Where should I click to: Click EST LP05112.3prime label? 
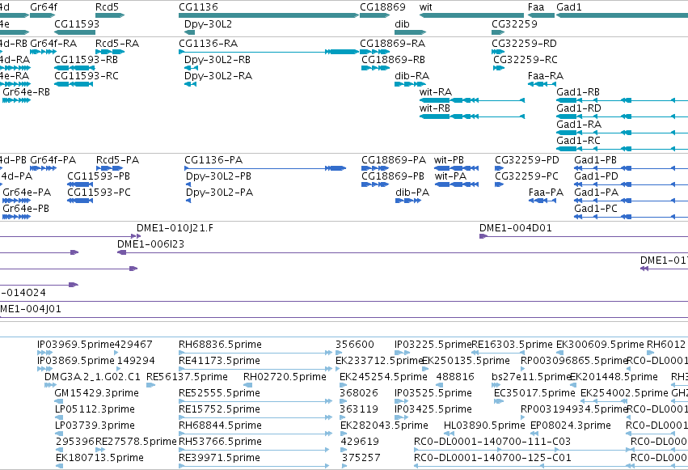pos(95,409)
